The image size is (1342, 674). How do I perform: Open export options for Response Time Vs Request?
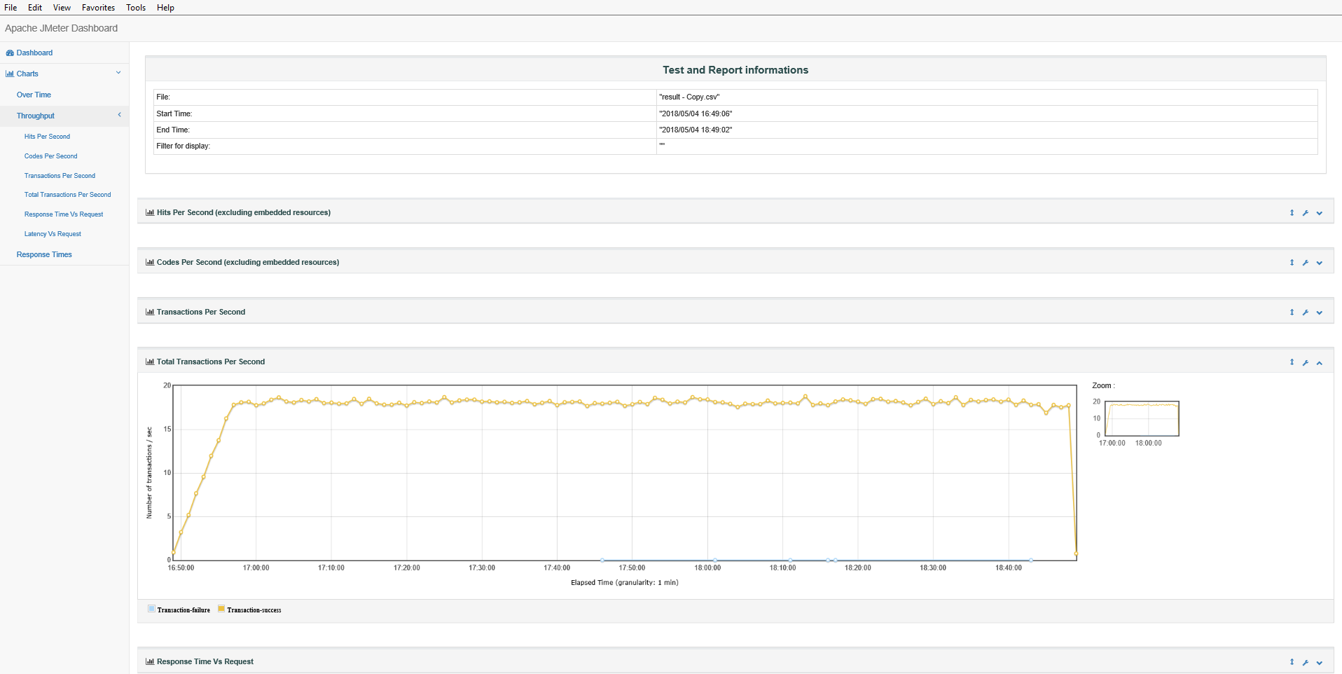[1291, 662]
